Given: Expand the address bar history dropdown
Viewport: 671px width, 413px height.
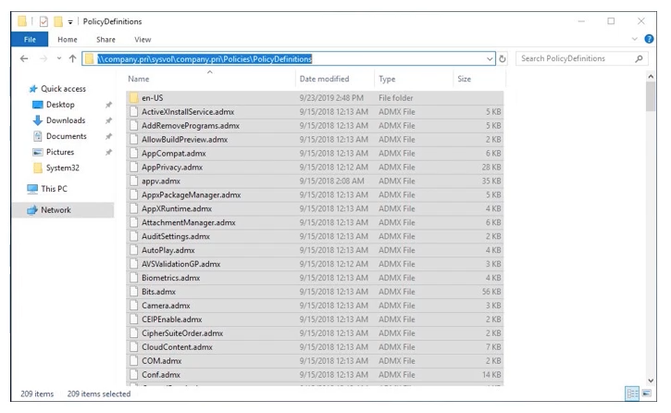Looking at the screenshot, I should 490,58.
